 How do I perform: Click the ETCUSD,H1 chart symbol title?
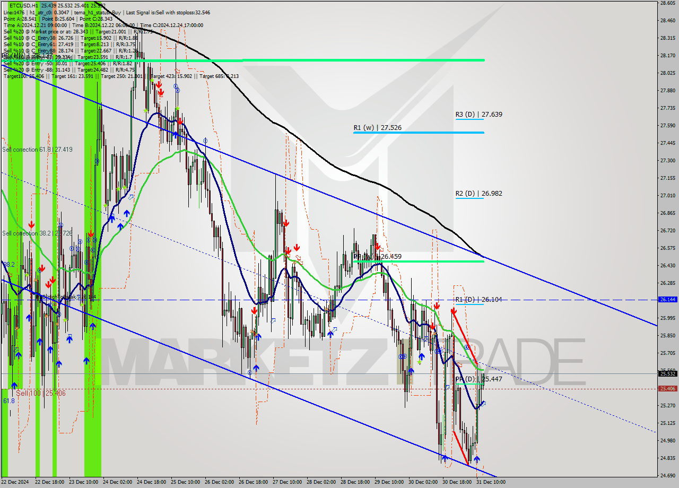[x=23, y=6]
